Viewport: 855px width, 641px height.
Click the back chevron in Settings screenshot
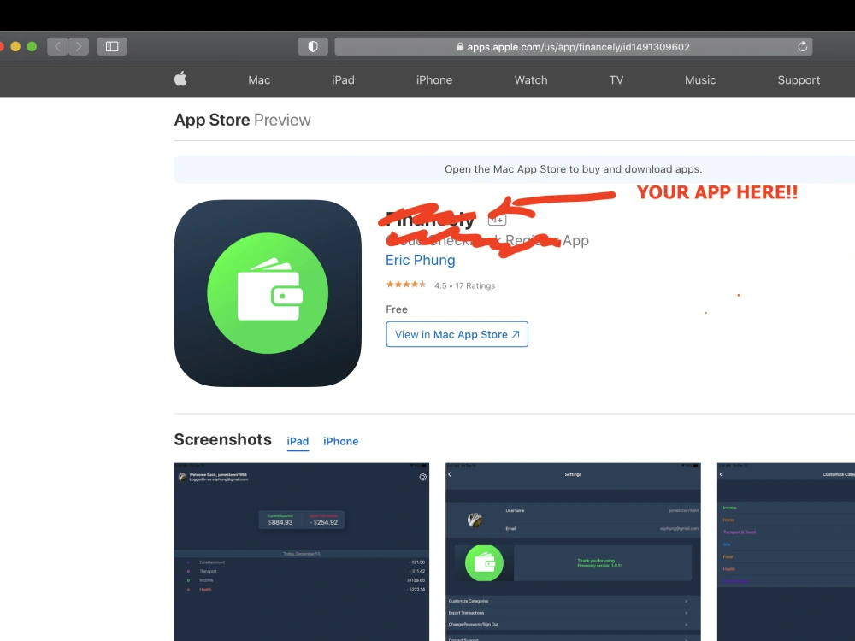click(x=450, y=474)
